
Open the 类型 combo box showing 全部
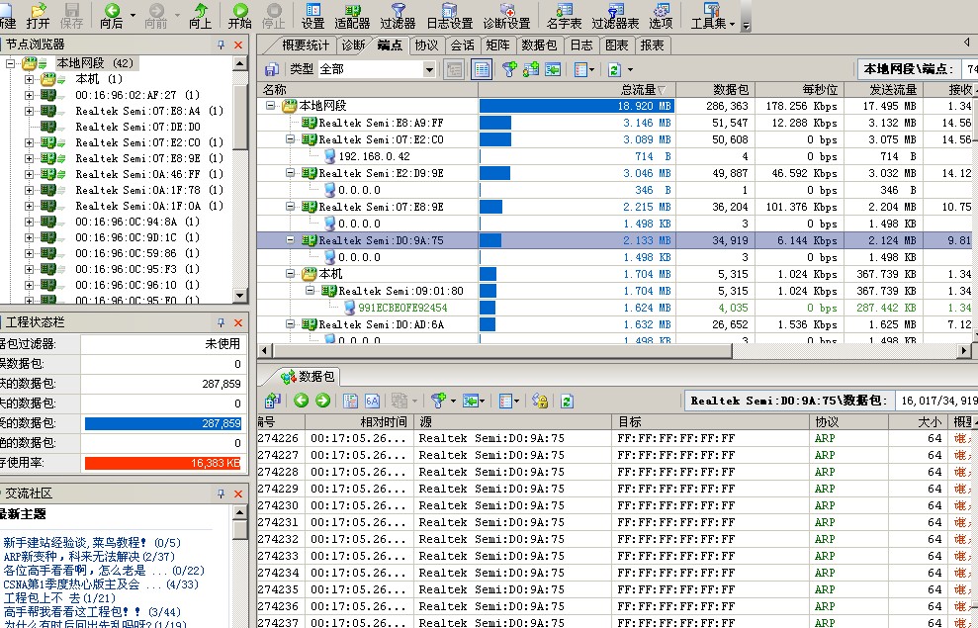pos(429,69)
